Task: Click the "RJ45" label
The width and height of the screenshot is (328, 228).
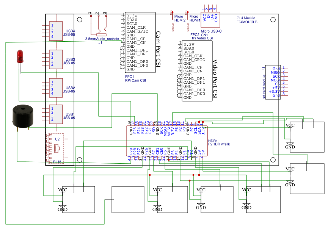Action: [x=57, y=162]
